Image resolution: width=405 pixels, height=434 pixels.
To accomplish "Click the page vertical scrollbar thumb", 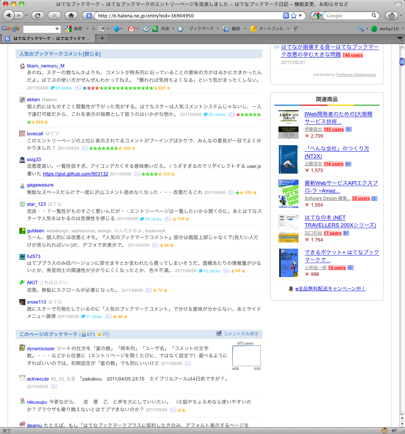I will tap(402, 61).
